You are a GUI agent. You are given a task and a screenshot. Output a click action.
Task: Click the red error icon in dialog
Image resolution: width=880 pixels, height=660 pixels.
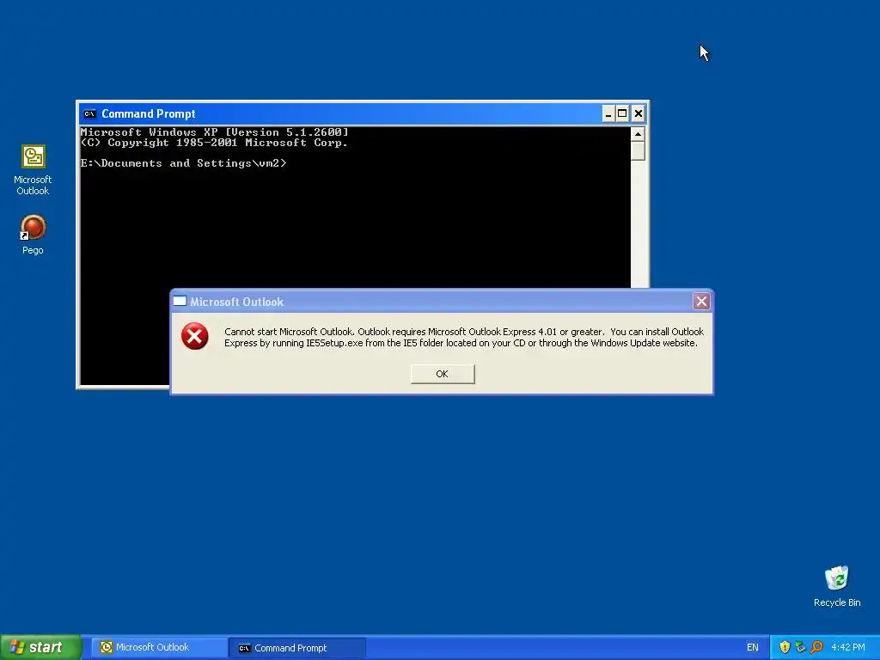click(x=195, y=336)
